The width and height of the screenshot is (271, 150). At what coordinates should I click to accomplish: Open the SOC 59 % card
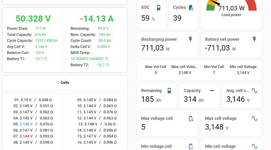click(151, 15)
